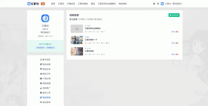Go to the 首页 nav item

click(x=53, y=4)
